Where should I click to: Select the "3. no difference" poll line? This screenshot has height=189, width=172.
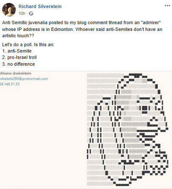pyautogui.click(x=18, y=64)
